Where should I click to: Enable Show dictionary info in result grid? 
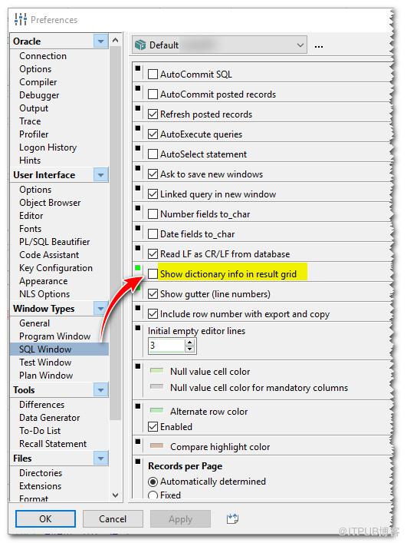pyautogui.click(x=153, y=274)
